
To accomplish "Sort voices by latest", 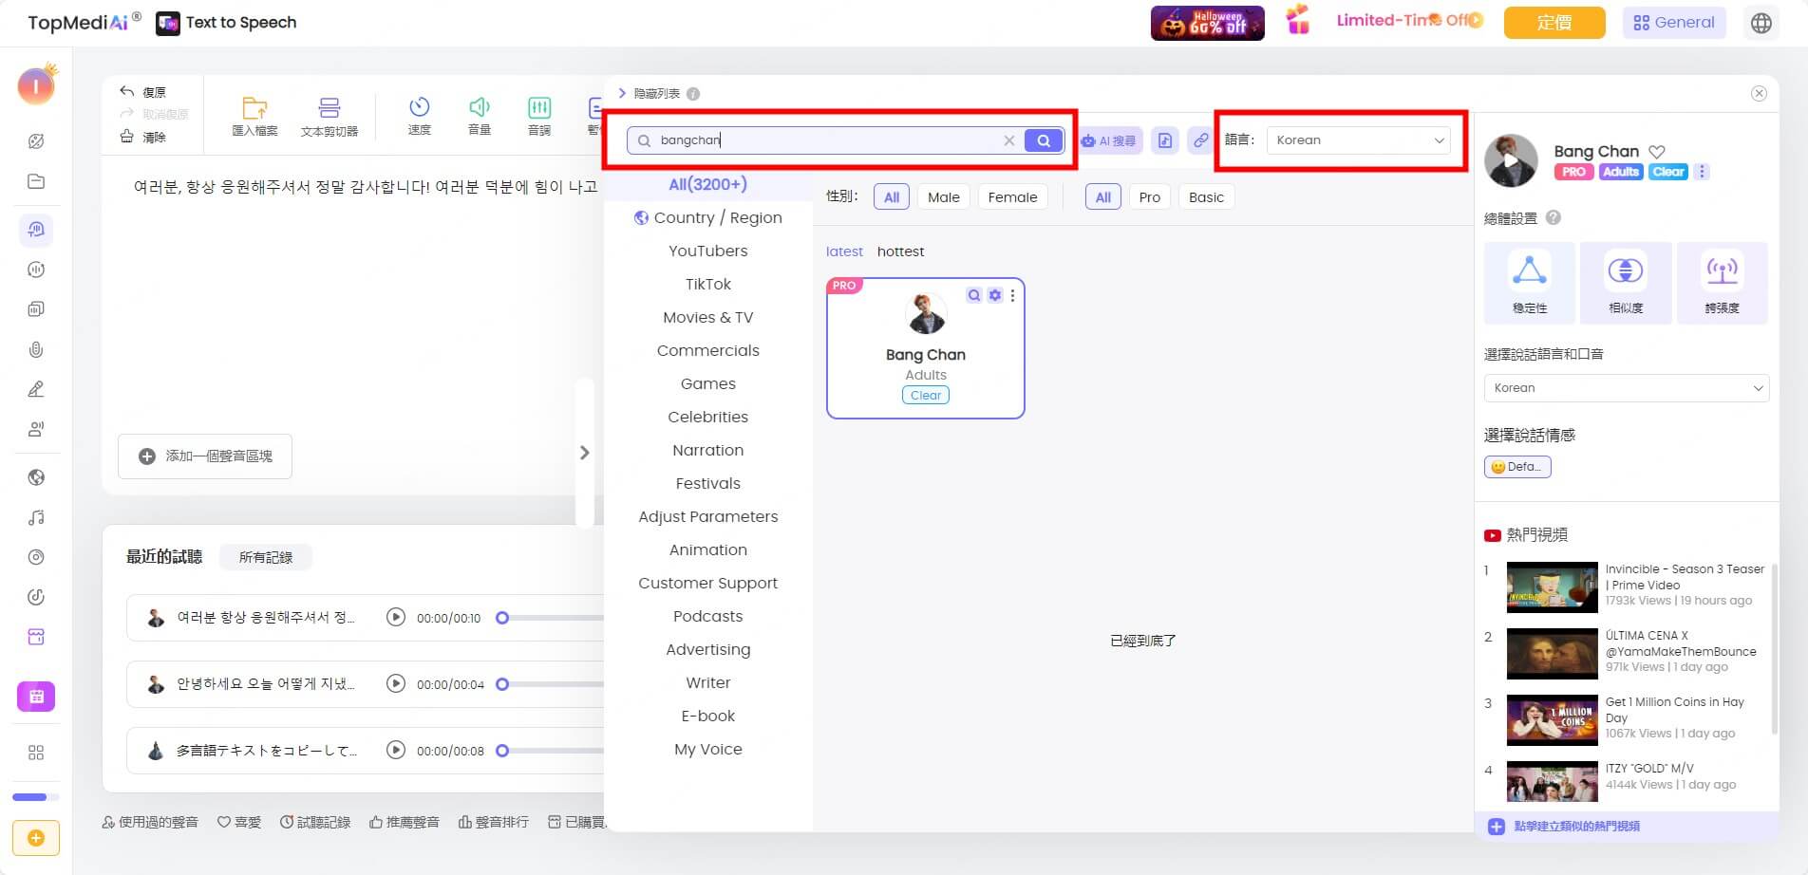I will coord(844,251).
